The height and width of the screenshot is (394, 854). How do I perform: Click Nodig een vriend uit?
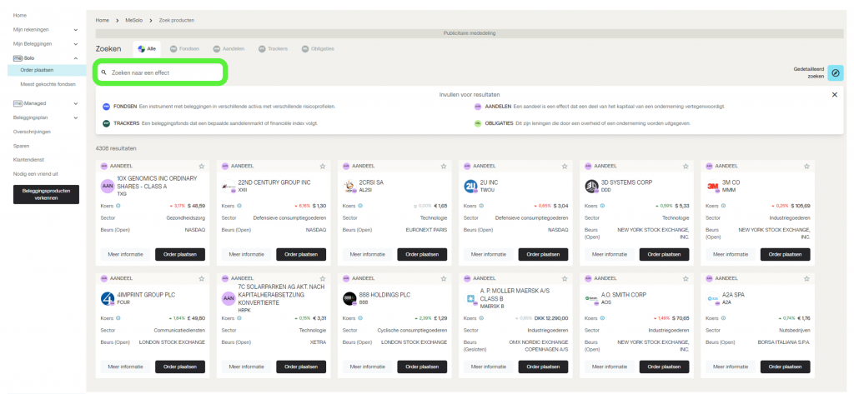36,174
